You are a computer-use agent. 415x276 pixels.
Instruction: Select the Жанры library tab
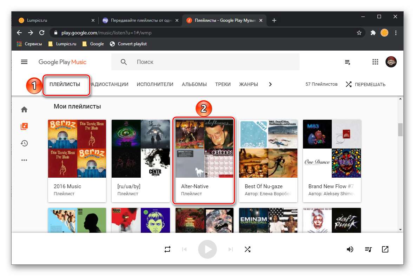click(x=249, y=84)
